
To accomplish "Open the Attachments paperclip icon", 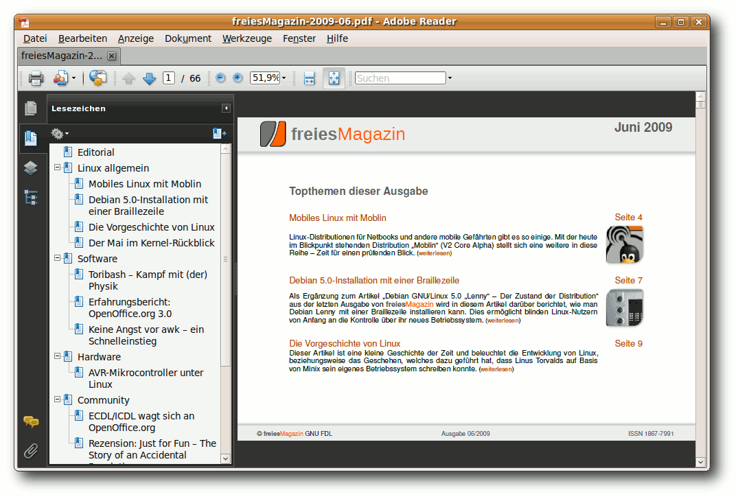I will pyautogui.click(x=31, y=451).
